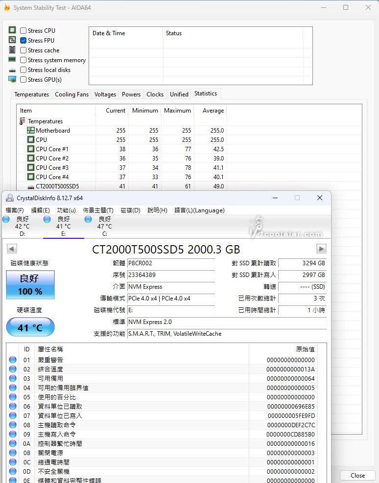Enable the Stress CPU checkbox
Image resolution: width=379 pixels, height=483 pixels.
[x=24, y=31]
